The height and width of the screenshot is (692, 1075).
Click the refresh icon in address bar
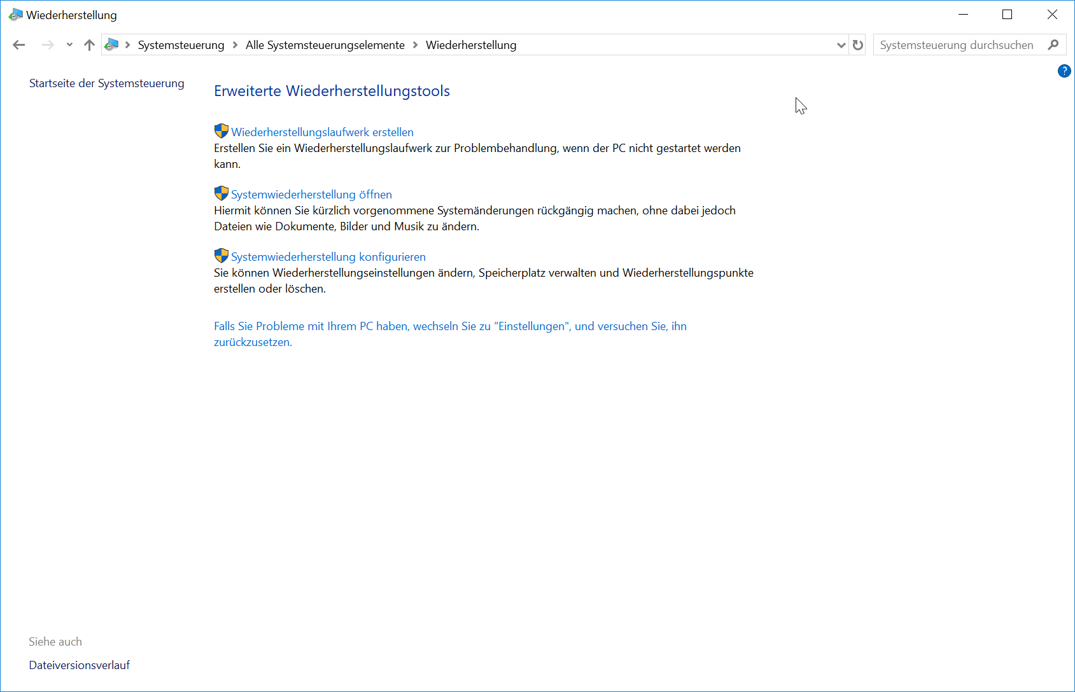(x=858, y=45)
